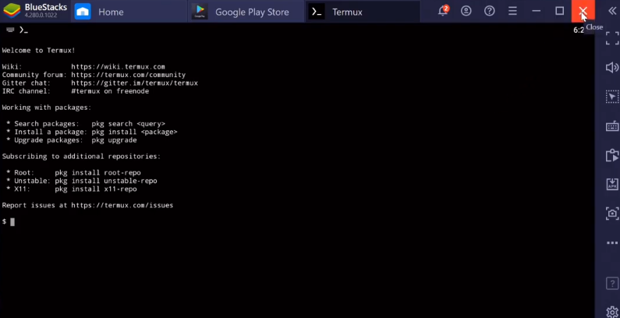This screenshot has height=318, width=620.
Task: Click the https://gitter.im/termux/termux link
Action: tap(134, 83)
